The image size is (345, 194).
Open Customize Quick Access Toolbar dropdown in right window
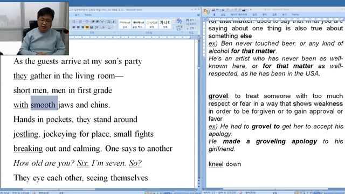click(251, 10)
